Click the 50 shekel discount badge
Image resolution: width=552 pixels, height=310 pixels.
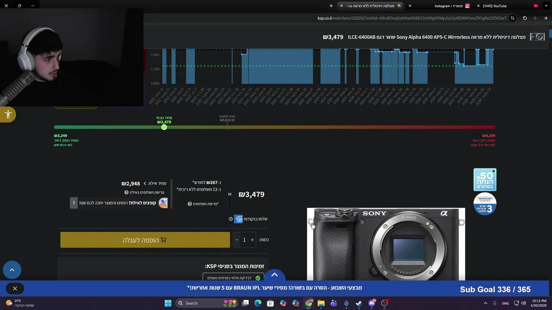(485, 180)
